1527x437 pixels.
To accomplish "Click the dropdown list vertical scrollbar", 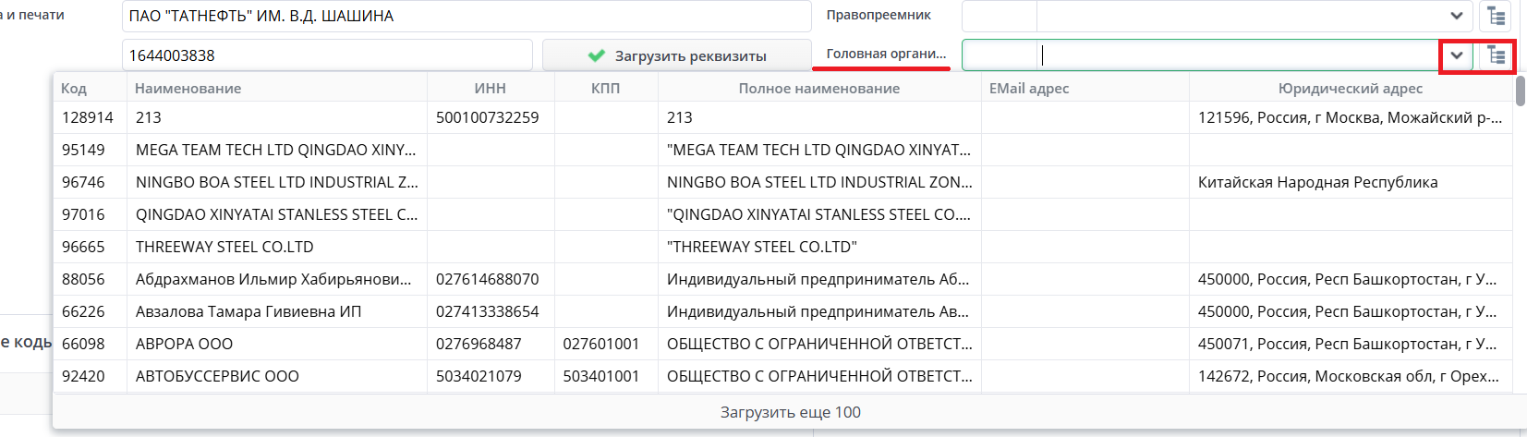I will tap(1520, 91).
